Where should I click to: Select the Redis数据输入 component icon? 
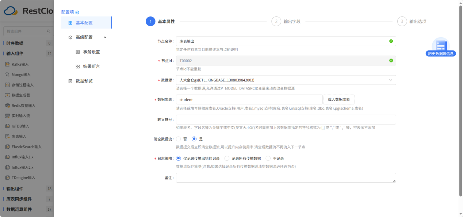click(x=8, y=105)
